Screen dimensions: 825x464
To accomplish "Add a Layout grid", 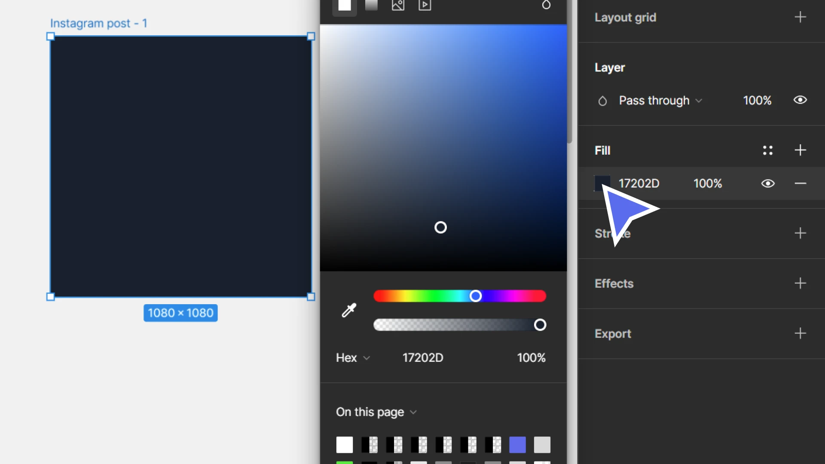I will click(x=800, y=17).
